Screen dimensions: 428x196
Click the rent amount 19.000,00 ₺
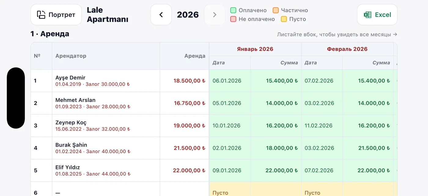190,126
